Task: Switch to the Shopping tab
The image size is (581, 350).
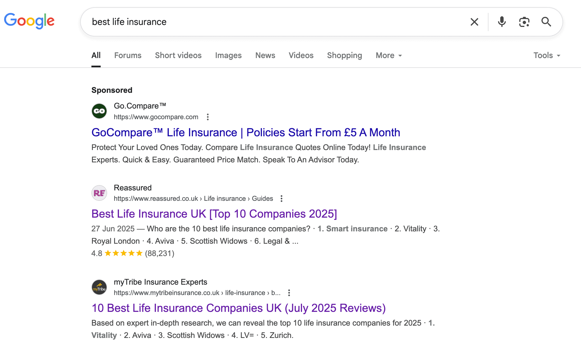Action: pyautogui.click(x=344, y=55)
